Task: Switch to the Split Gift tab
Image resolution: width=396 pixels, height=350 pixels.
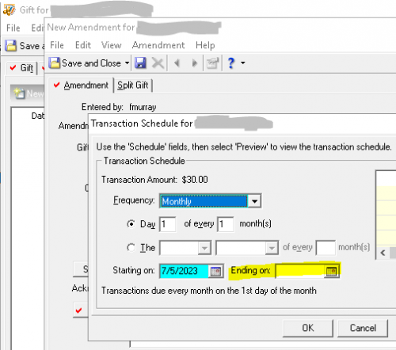Action: click(133, 86)
